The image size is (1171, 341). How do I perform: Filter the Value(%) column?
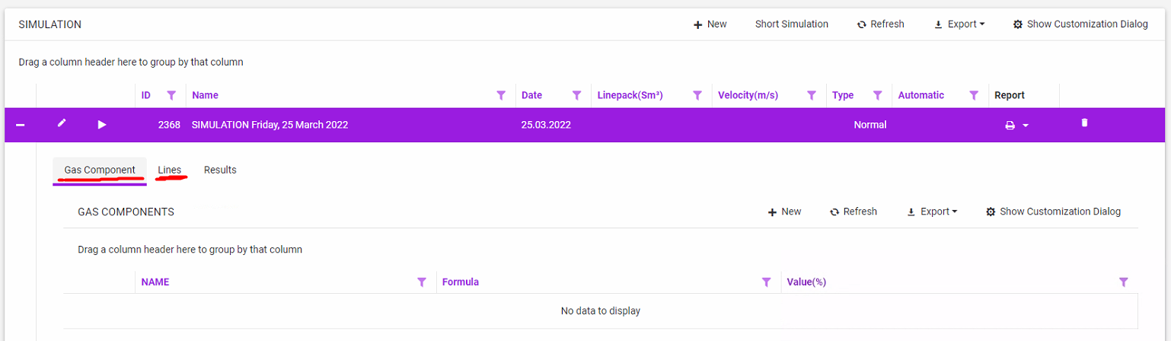1123,282
